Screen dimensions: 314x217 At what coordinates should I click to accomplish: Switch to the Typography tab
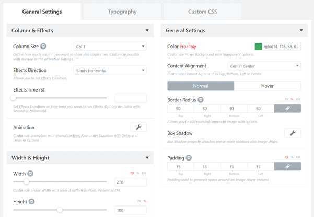coord(122,12)
